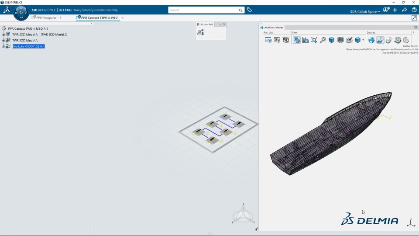
Task: Click the View bar chart statistics icon
Action: tap(306, 40)
